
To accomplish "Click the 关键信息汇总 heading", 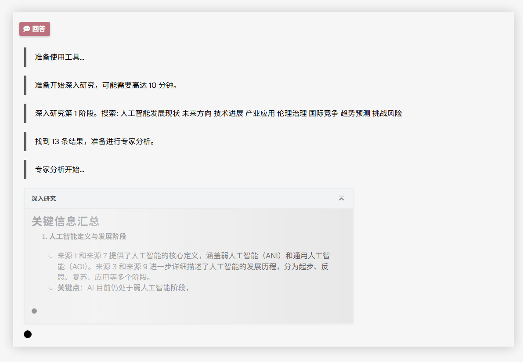I will (65, 221).
